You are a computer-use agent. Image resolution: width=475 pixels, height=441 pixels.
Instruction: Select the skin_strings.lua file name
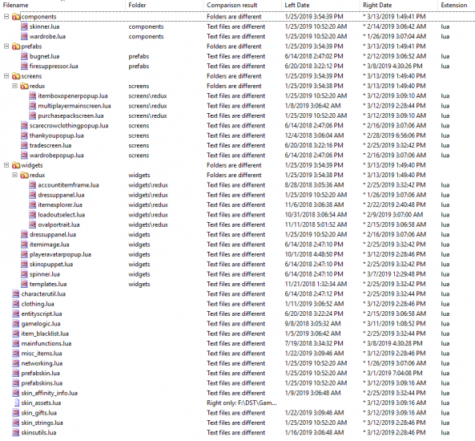(42, 423)
